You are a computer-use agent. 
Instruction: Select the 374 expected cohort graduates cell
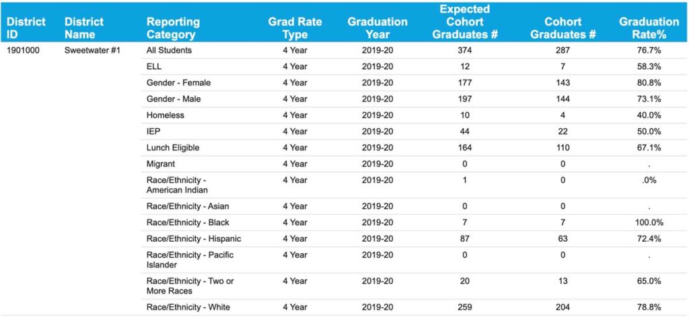[464, 50]
